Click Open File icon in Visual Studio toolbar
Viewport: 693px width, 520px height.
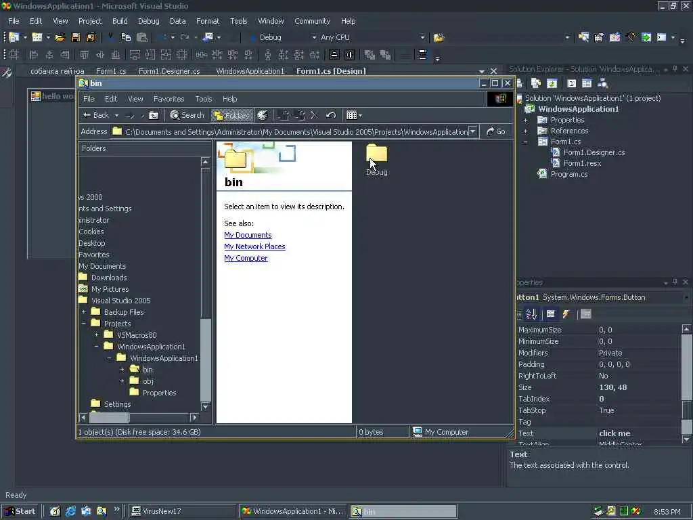(x=60, y=38)
